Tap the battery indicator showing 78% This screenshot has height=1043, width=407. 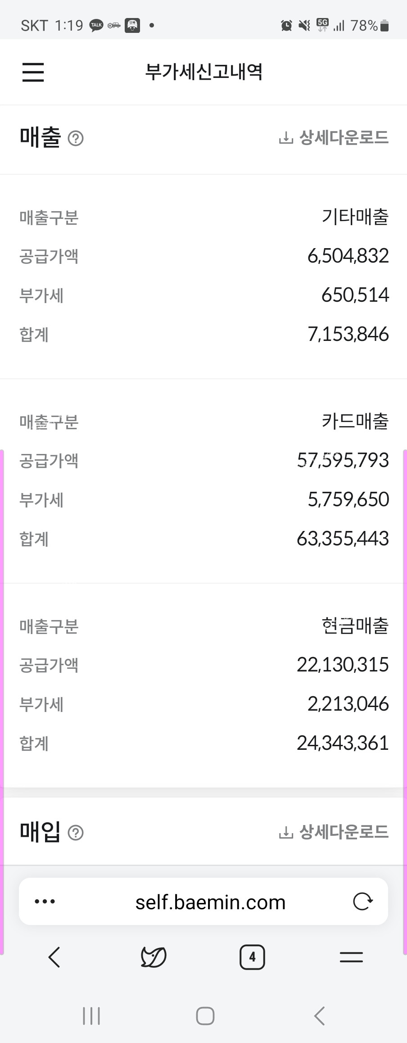tap(369, 26)
